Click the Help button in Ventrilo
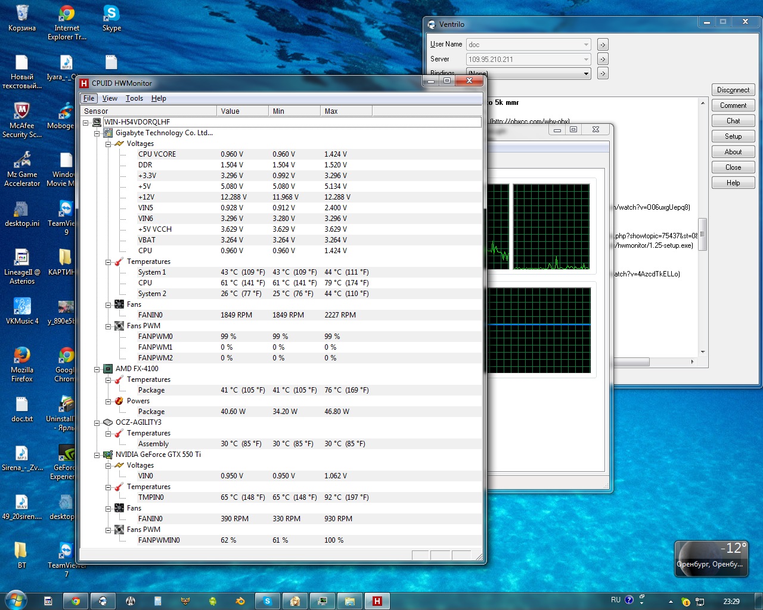The height and width of the screenshot is (610, 763). point(733,183)
